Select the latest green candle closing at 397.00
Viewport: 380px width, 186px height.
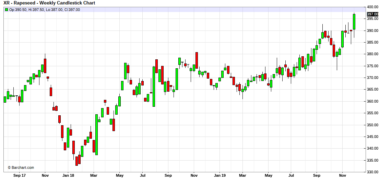click(x=354, y=22)
